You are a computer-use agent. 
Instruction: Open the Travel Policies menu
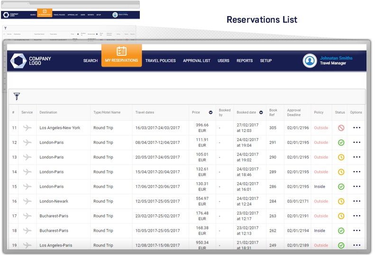pos(160,61)
